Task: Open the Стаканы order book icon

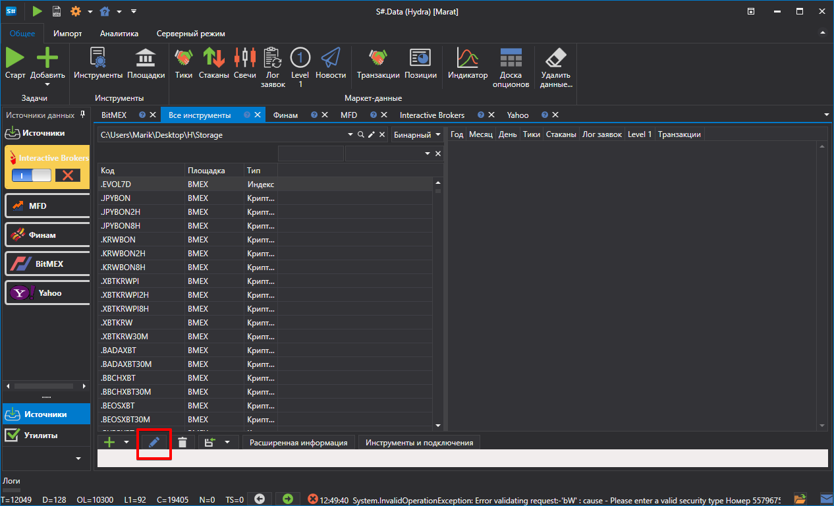Action: coord(213,57)
